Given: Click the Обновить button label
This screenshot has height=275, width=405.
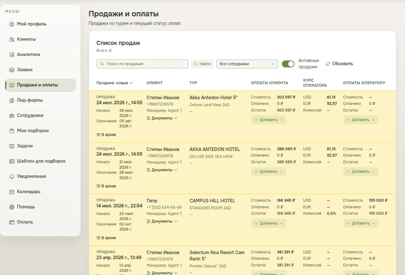Looking at the screenshot, I should click(342, 64).
